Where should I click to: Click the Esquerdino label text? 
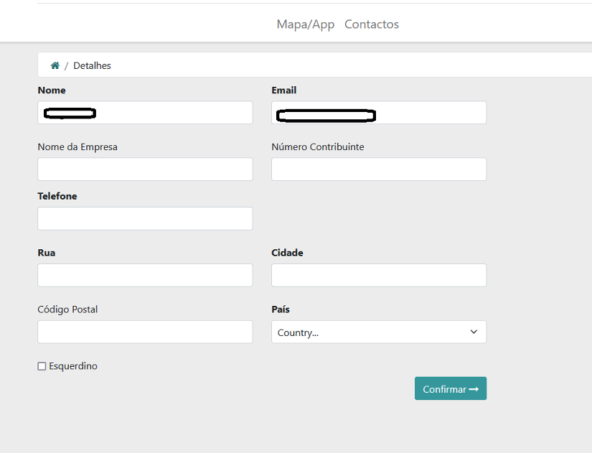coord(73,366)
